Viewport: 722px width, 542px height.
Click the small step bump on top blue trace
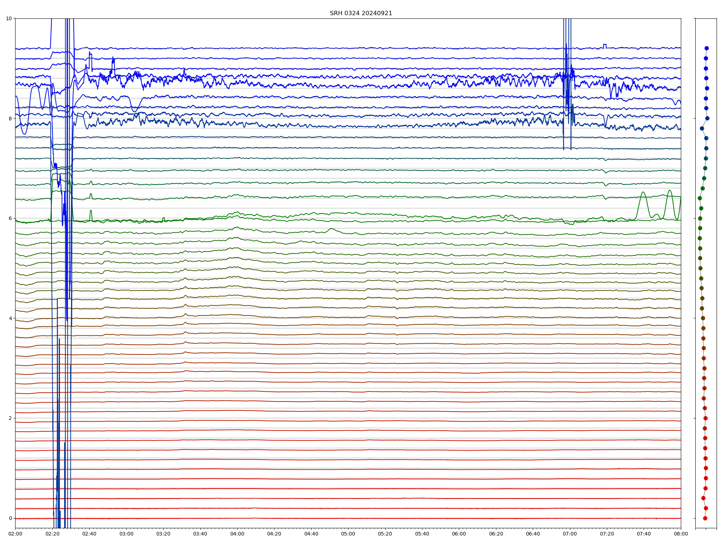pos(605,45)
